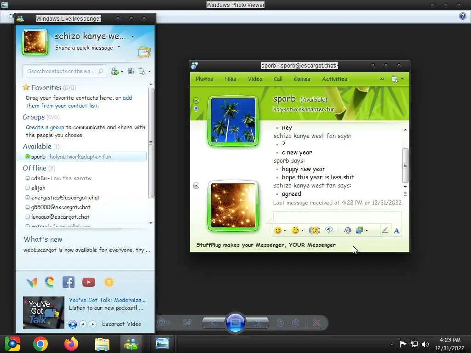Open the Facebook icon in Messenger

point(69,283)
